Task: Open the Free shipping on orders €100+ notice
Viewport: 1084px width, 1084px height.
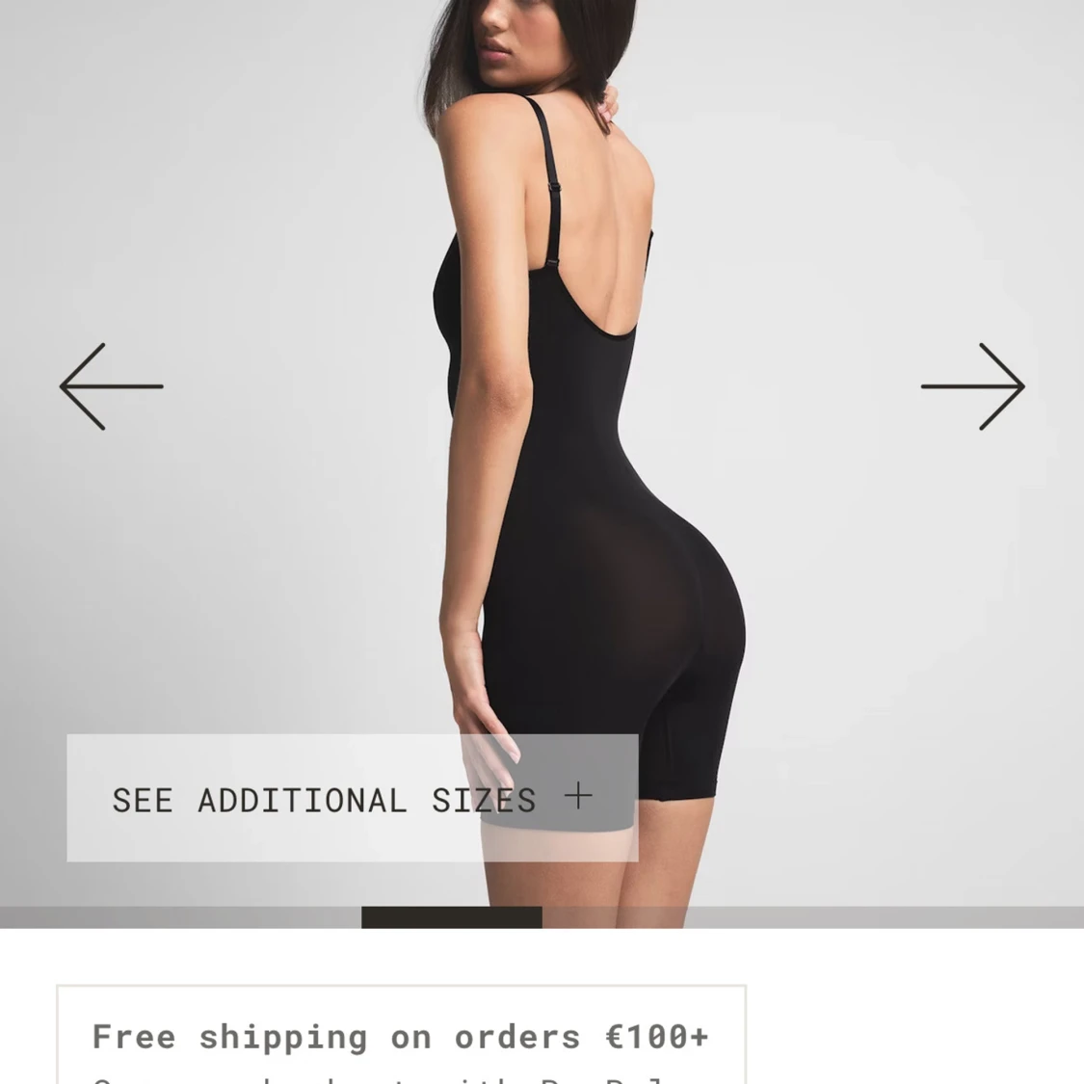Action: pyautogui.click(x=401, y=1035)
